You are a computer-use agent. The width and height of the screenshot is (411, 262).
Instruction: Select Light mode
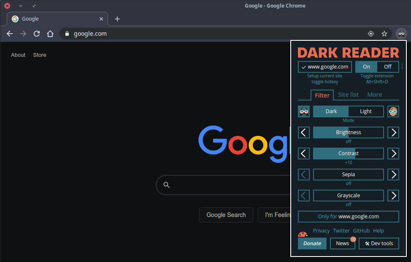[x=366, y=111]
